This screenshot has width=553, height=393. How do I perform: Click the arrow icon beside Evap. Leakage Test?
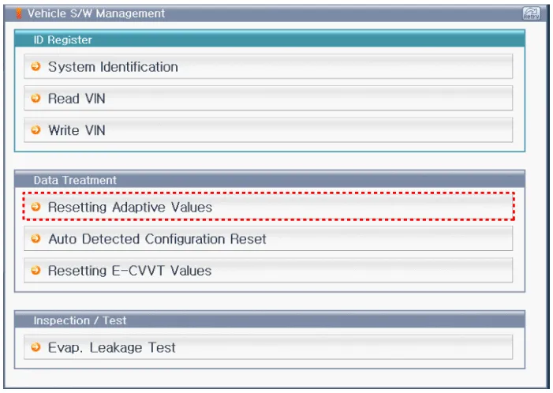35,347
